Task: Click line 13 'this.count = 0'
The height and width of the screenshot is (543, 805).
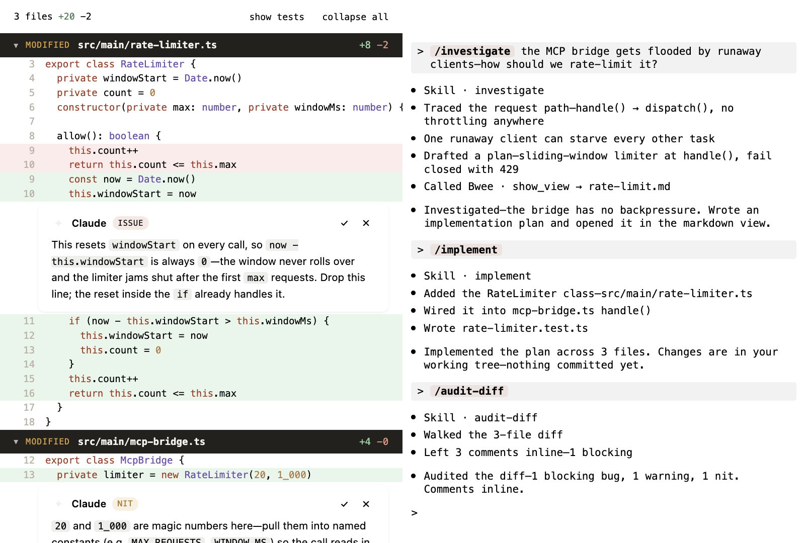Action: tap(201, 350)
